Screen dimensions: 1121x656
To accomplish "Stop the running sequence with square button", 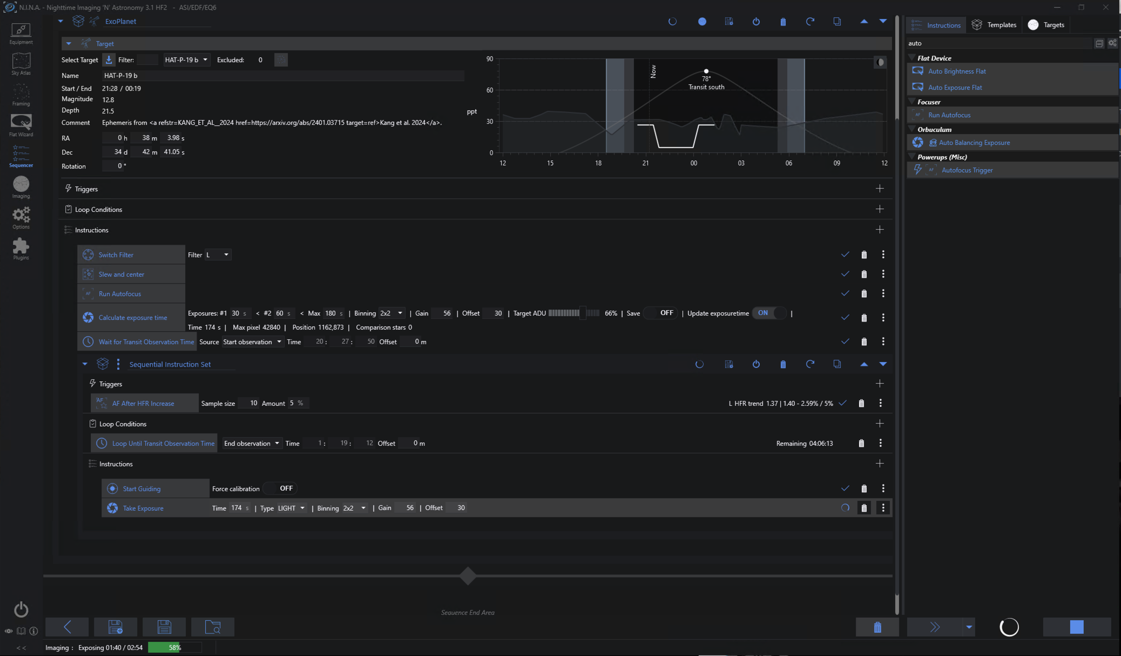I will coord(1076,627).
